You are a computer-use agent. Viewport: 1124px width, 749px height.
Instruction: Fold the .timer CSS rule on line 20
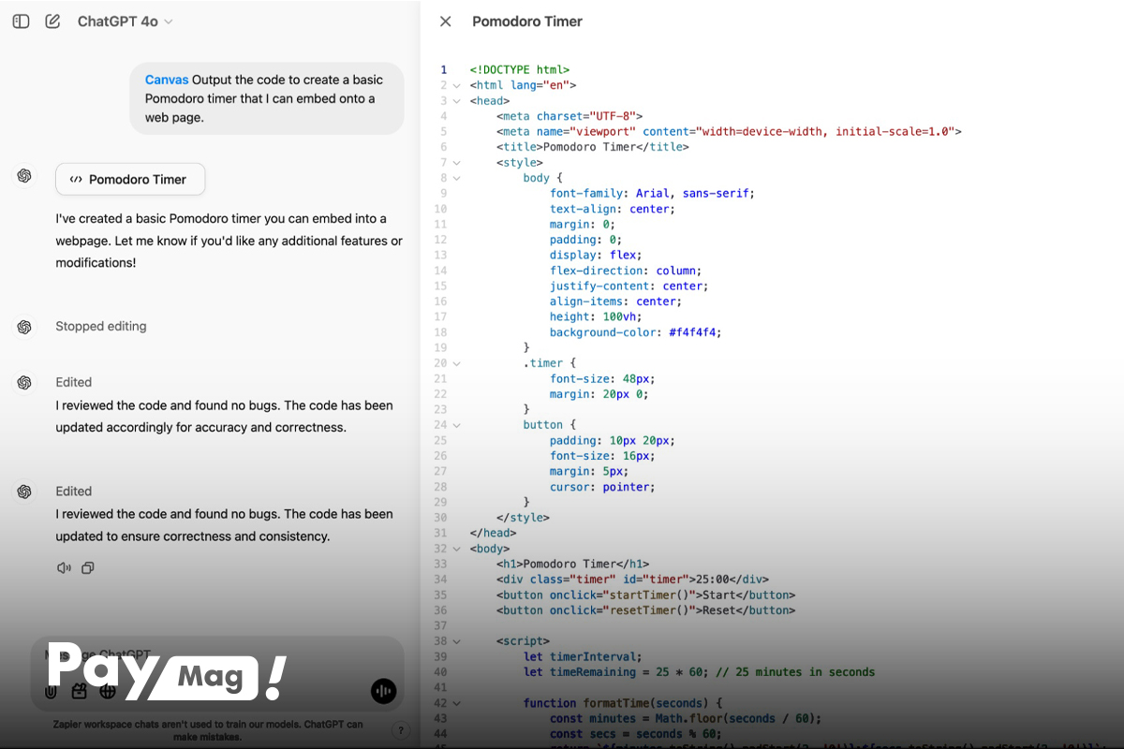[456, 363]
